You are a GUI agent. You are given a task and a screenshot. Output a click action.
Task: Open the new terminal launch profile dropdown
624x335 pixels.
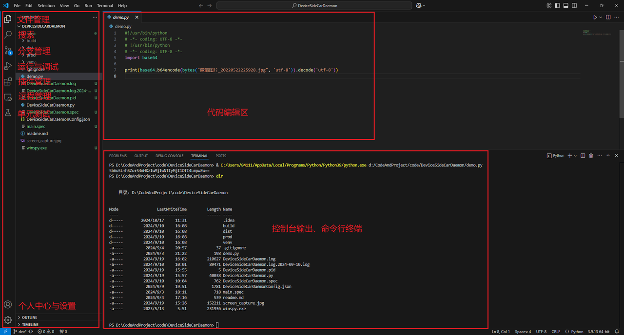(575, 156)
